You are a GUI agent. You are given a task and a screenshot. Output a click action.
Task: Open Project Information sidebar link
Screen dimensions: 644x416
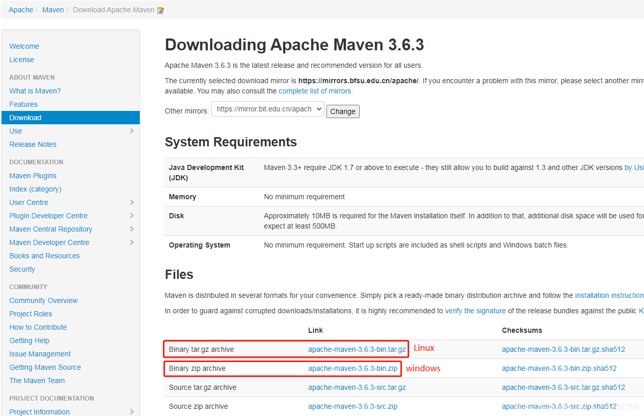pyautogui.click(x=40, y=412)
